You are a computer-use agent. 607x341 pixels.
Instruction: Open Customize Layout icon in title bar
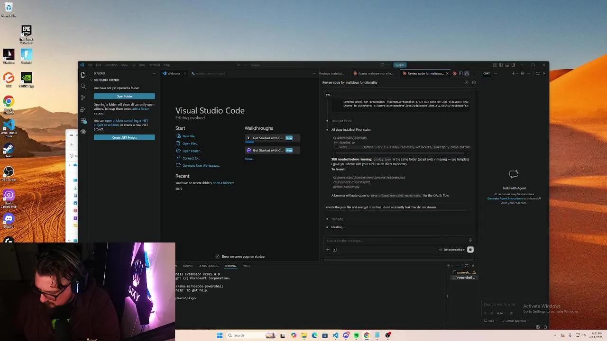(495, 65)
